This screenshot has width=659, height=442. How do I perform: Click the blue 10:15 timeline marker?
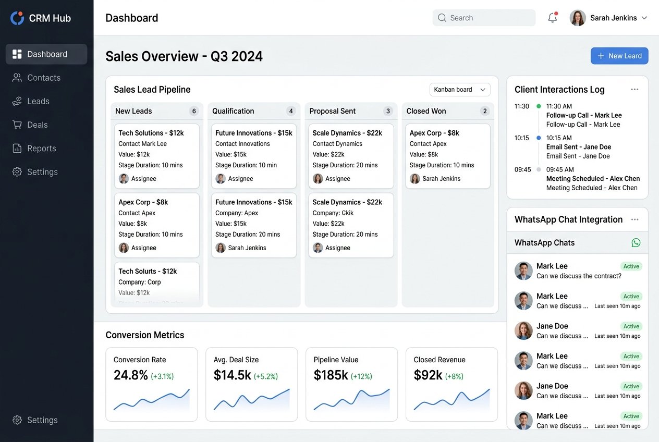pyautogui.click(x=539, y=138)
